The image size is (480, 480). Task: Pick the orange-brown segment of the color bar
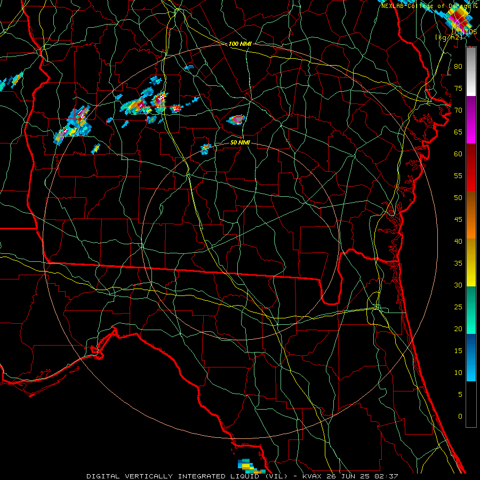point(471,215)
